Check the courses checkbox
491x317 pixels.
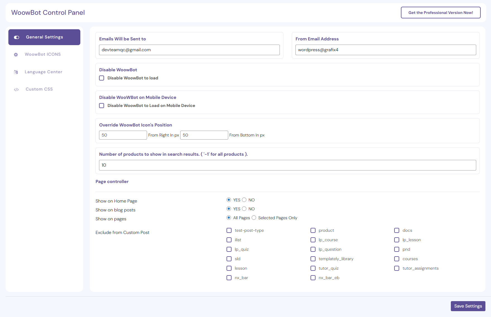pyautogui.click(x=397, y=259)
